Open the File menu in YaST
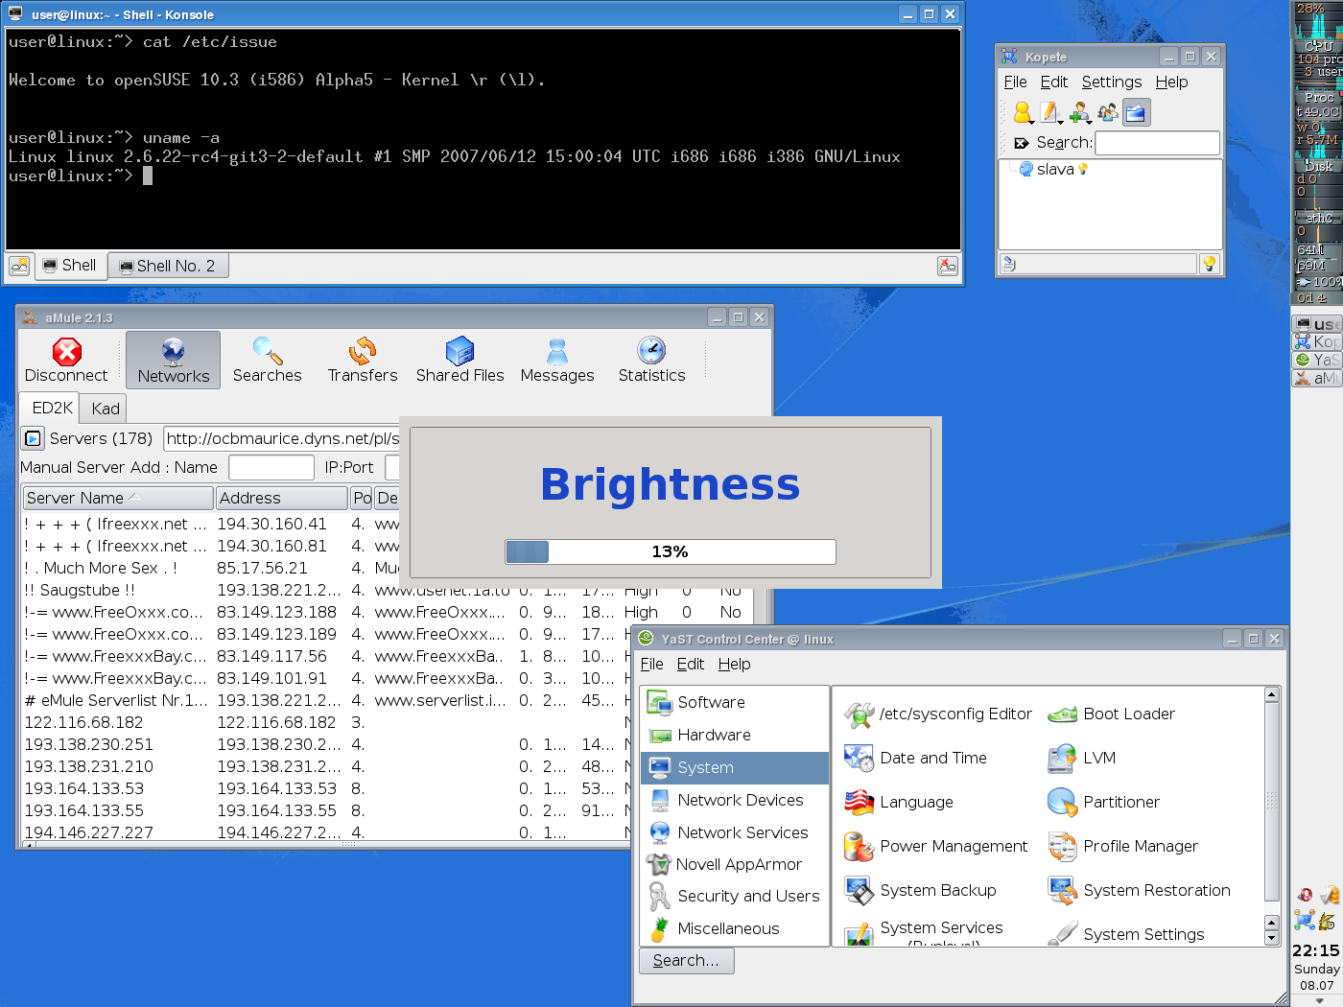 [x=651, y=664]
